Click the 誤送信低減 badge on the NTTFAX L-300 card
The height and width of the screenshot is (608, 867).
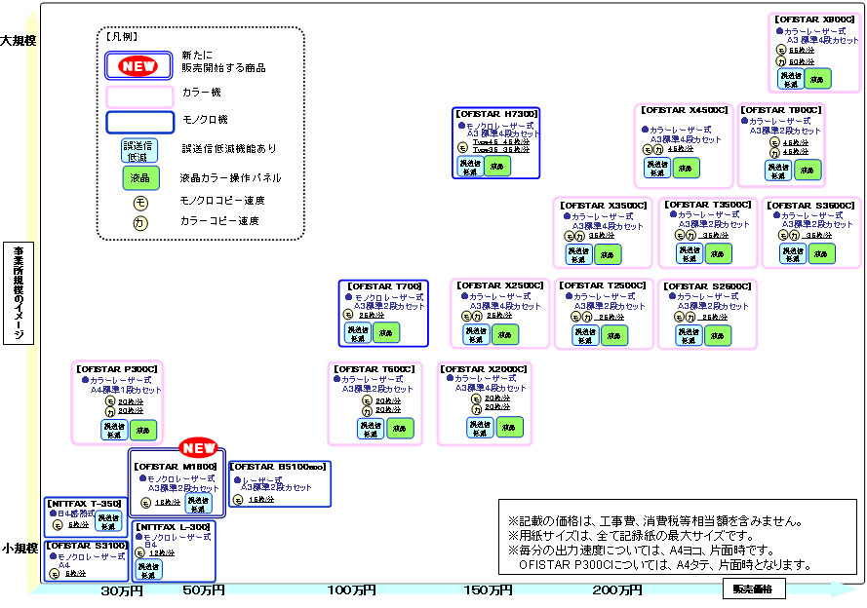[x=149, y=570]
